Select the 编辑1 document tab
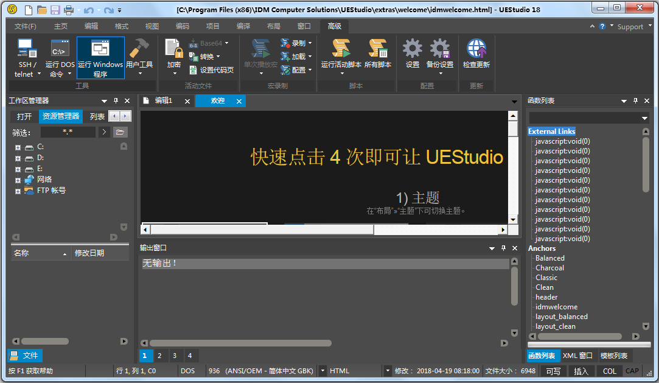 click(163, 101)
